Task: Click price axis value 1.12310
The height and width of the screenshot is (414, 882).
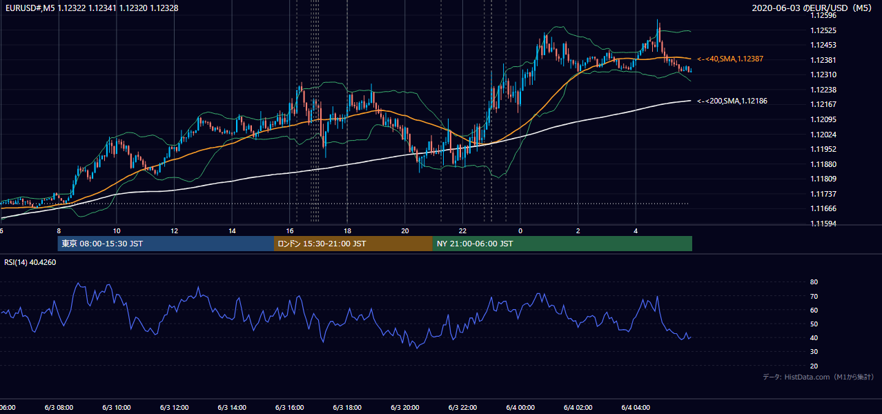Action: click(824, 75)
